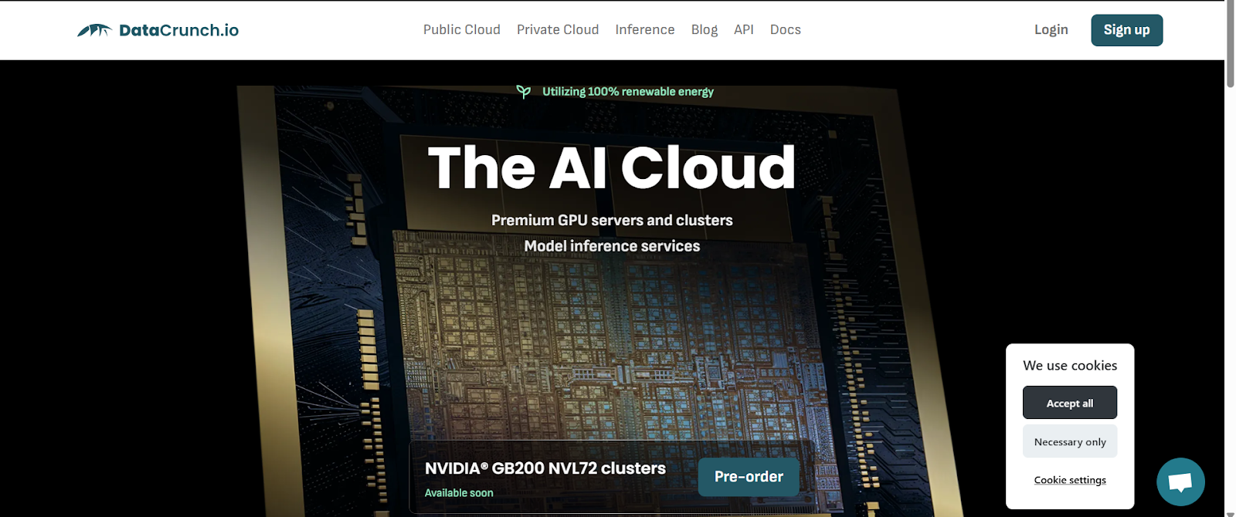Screen dimensions: 1236x517
Task: Click 'Premium GPU servers and clusters' text
Action: 612,221
